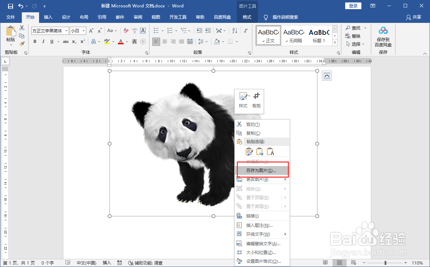Viewport: 430px width, 267px height.
Task: Apply the 标题 1 style
Action: (x=319, y=36)
